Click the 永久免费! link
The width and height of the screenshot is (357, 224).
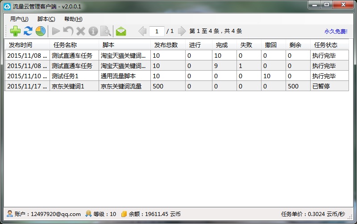(x=336, y=32)
